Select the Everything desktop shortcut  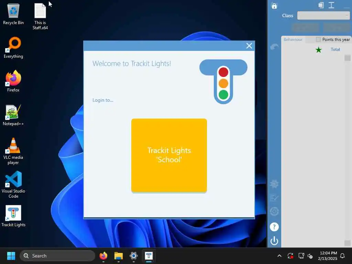[13, 47]
